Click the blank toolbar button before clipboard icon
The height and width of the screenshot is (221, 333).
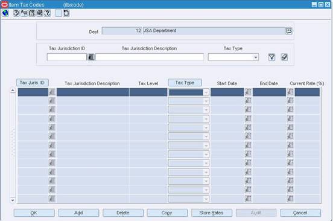pyautogui.click(x=59, y=13)
